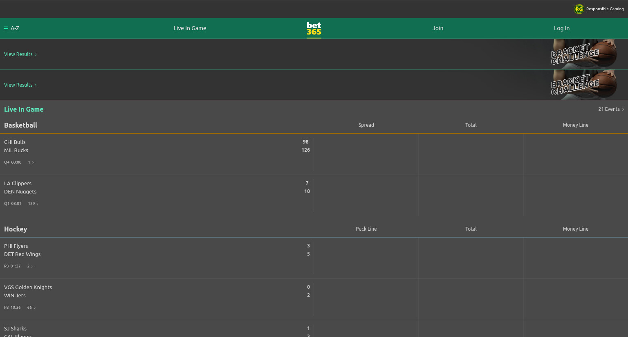Click the Hockey Total column header
The image size is (628, 337).
click(x=471, y=229)
